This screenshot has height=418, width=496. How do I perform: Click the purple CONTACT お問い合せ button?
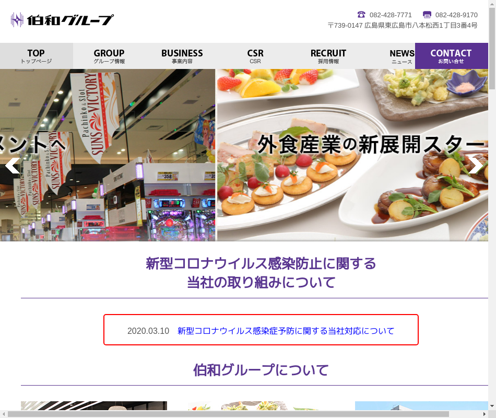coord(451,56)
